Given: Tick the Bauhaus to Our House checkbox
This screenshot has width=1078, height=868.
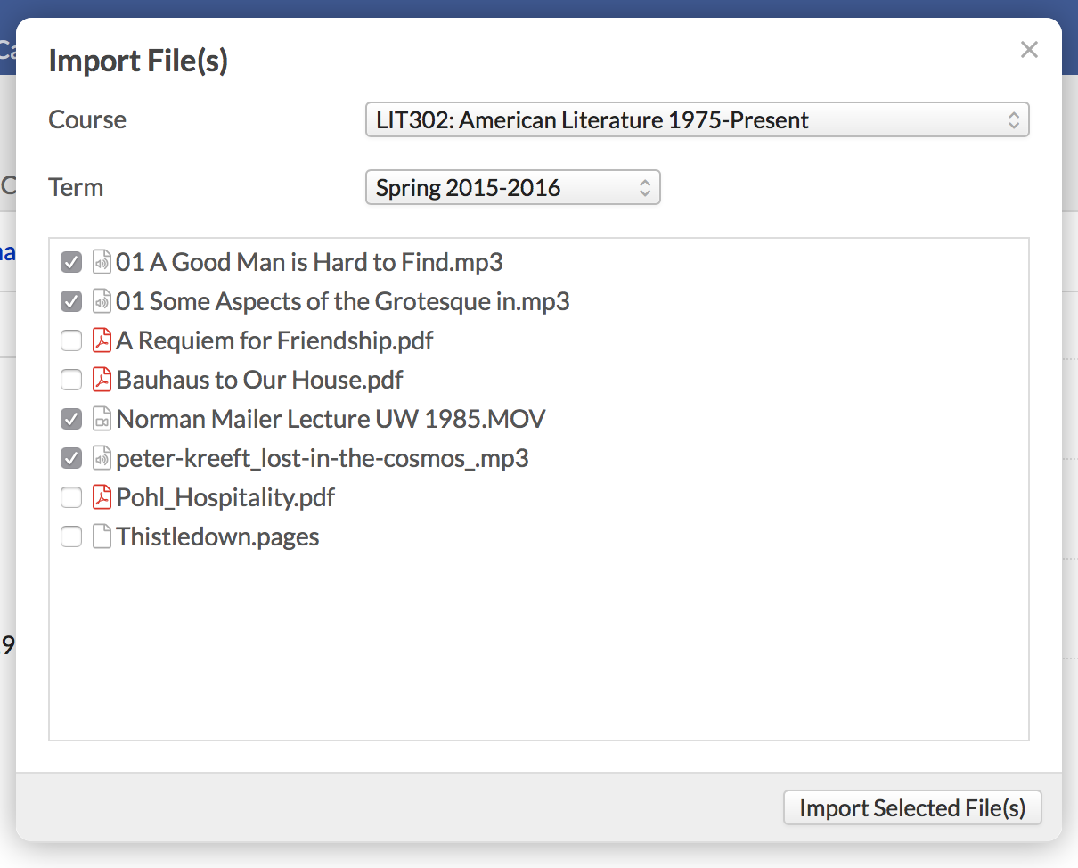Looking at the screenshot, I should tap(71, 380).
